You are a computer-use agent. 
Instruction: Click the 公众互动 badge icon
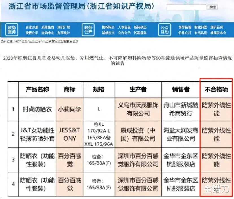point(165,29)
